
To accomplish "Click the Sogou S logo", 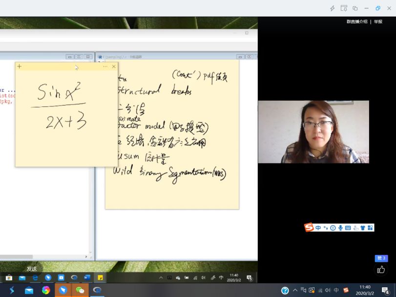I will point(309,228).
